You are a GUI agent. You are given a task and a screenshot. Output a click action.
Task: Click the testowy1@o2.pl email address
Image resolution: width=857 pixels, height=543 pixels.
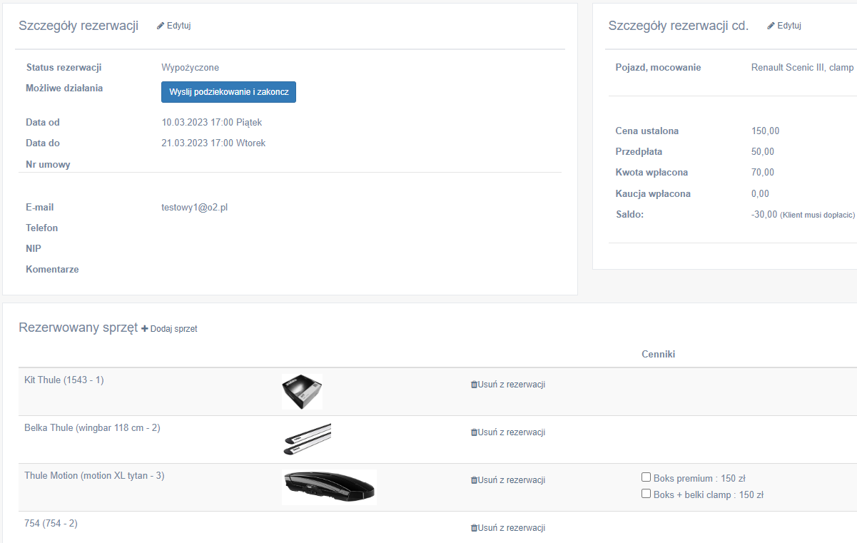point(195,208)
